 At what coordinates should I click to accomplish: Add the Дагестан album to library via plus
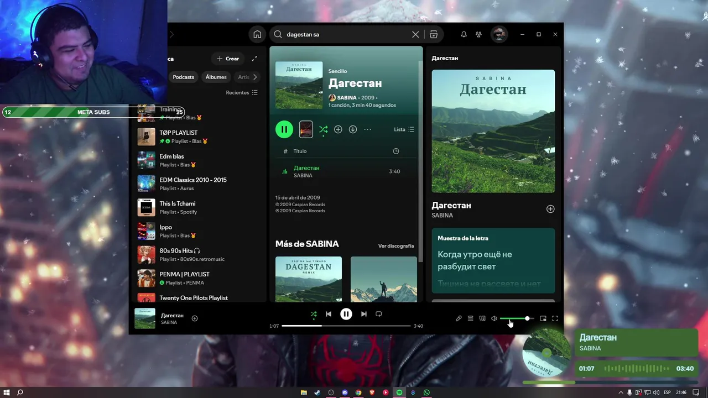coord(338,129)
